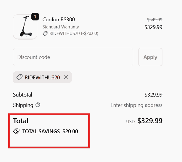Click the crossed-out $349.99 original price
The height and width of the screenshot is (162, 182).
click(x=154, y=20)
